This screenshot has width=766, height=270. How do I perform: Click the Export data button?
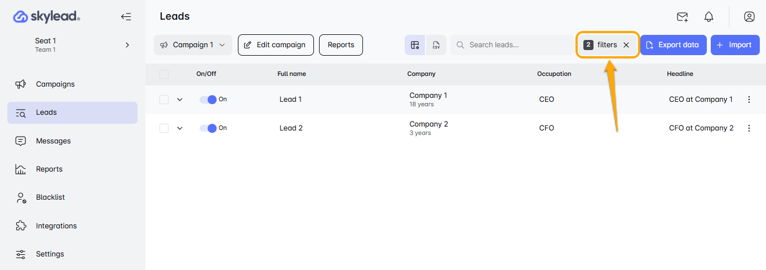click(x=673, y=45)
